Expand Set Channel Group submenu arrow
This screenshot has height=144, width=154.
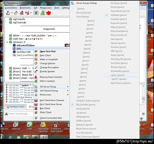point(68,91)
